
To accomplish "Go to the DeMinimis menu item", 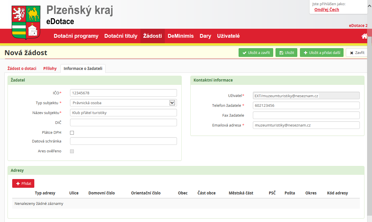I will [180, 36].
